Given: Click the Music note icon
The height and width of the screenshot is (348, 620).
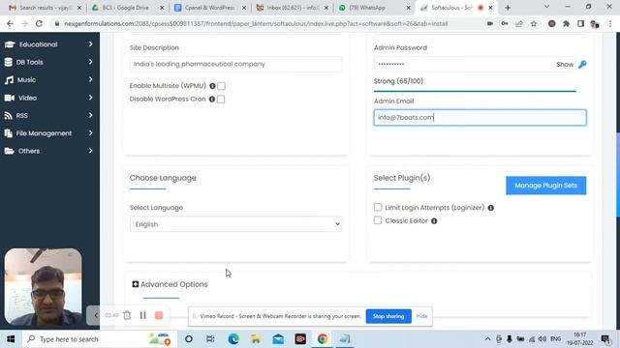Looking at the screenshot, I should coord(9,80).
